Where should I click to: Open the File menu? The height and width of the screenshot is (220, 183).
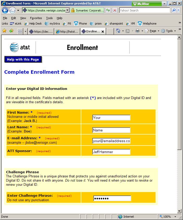click(5, 18)
